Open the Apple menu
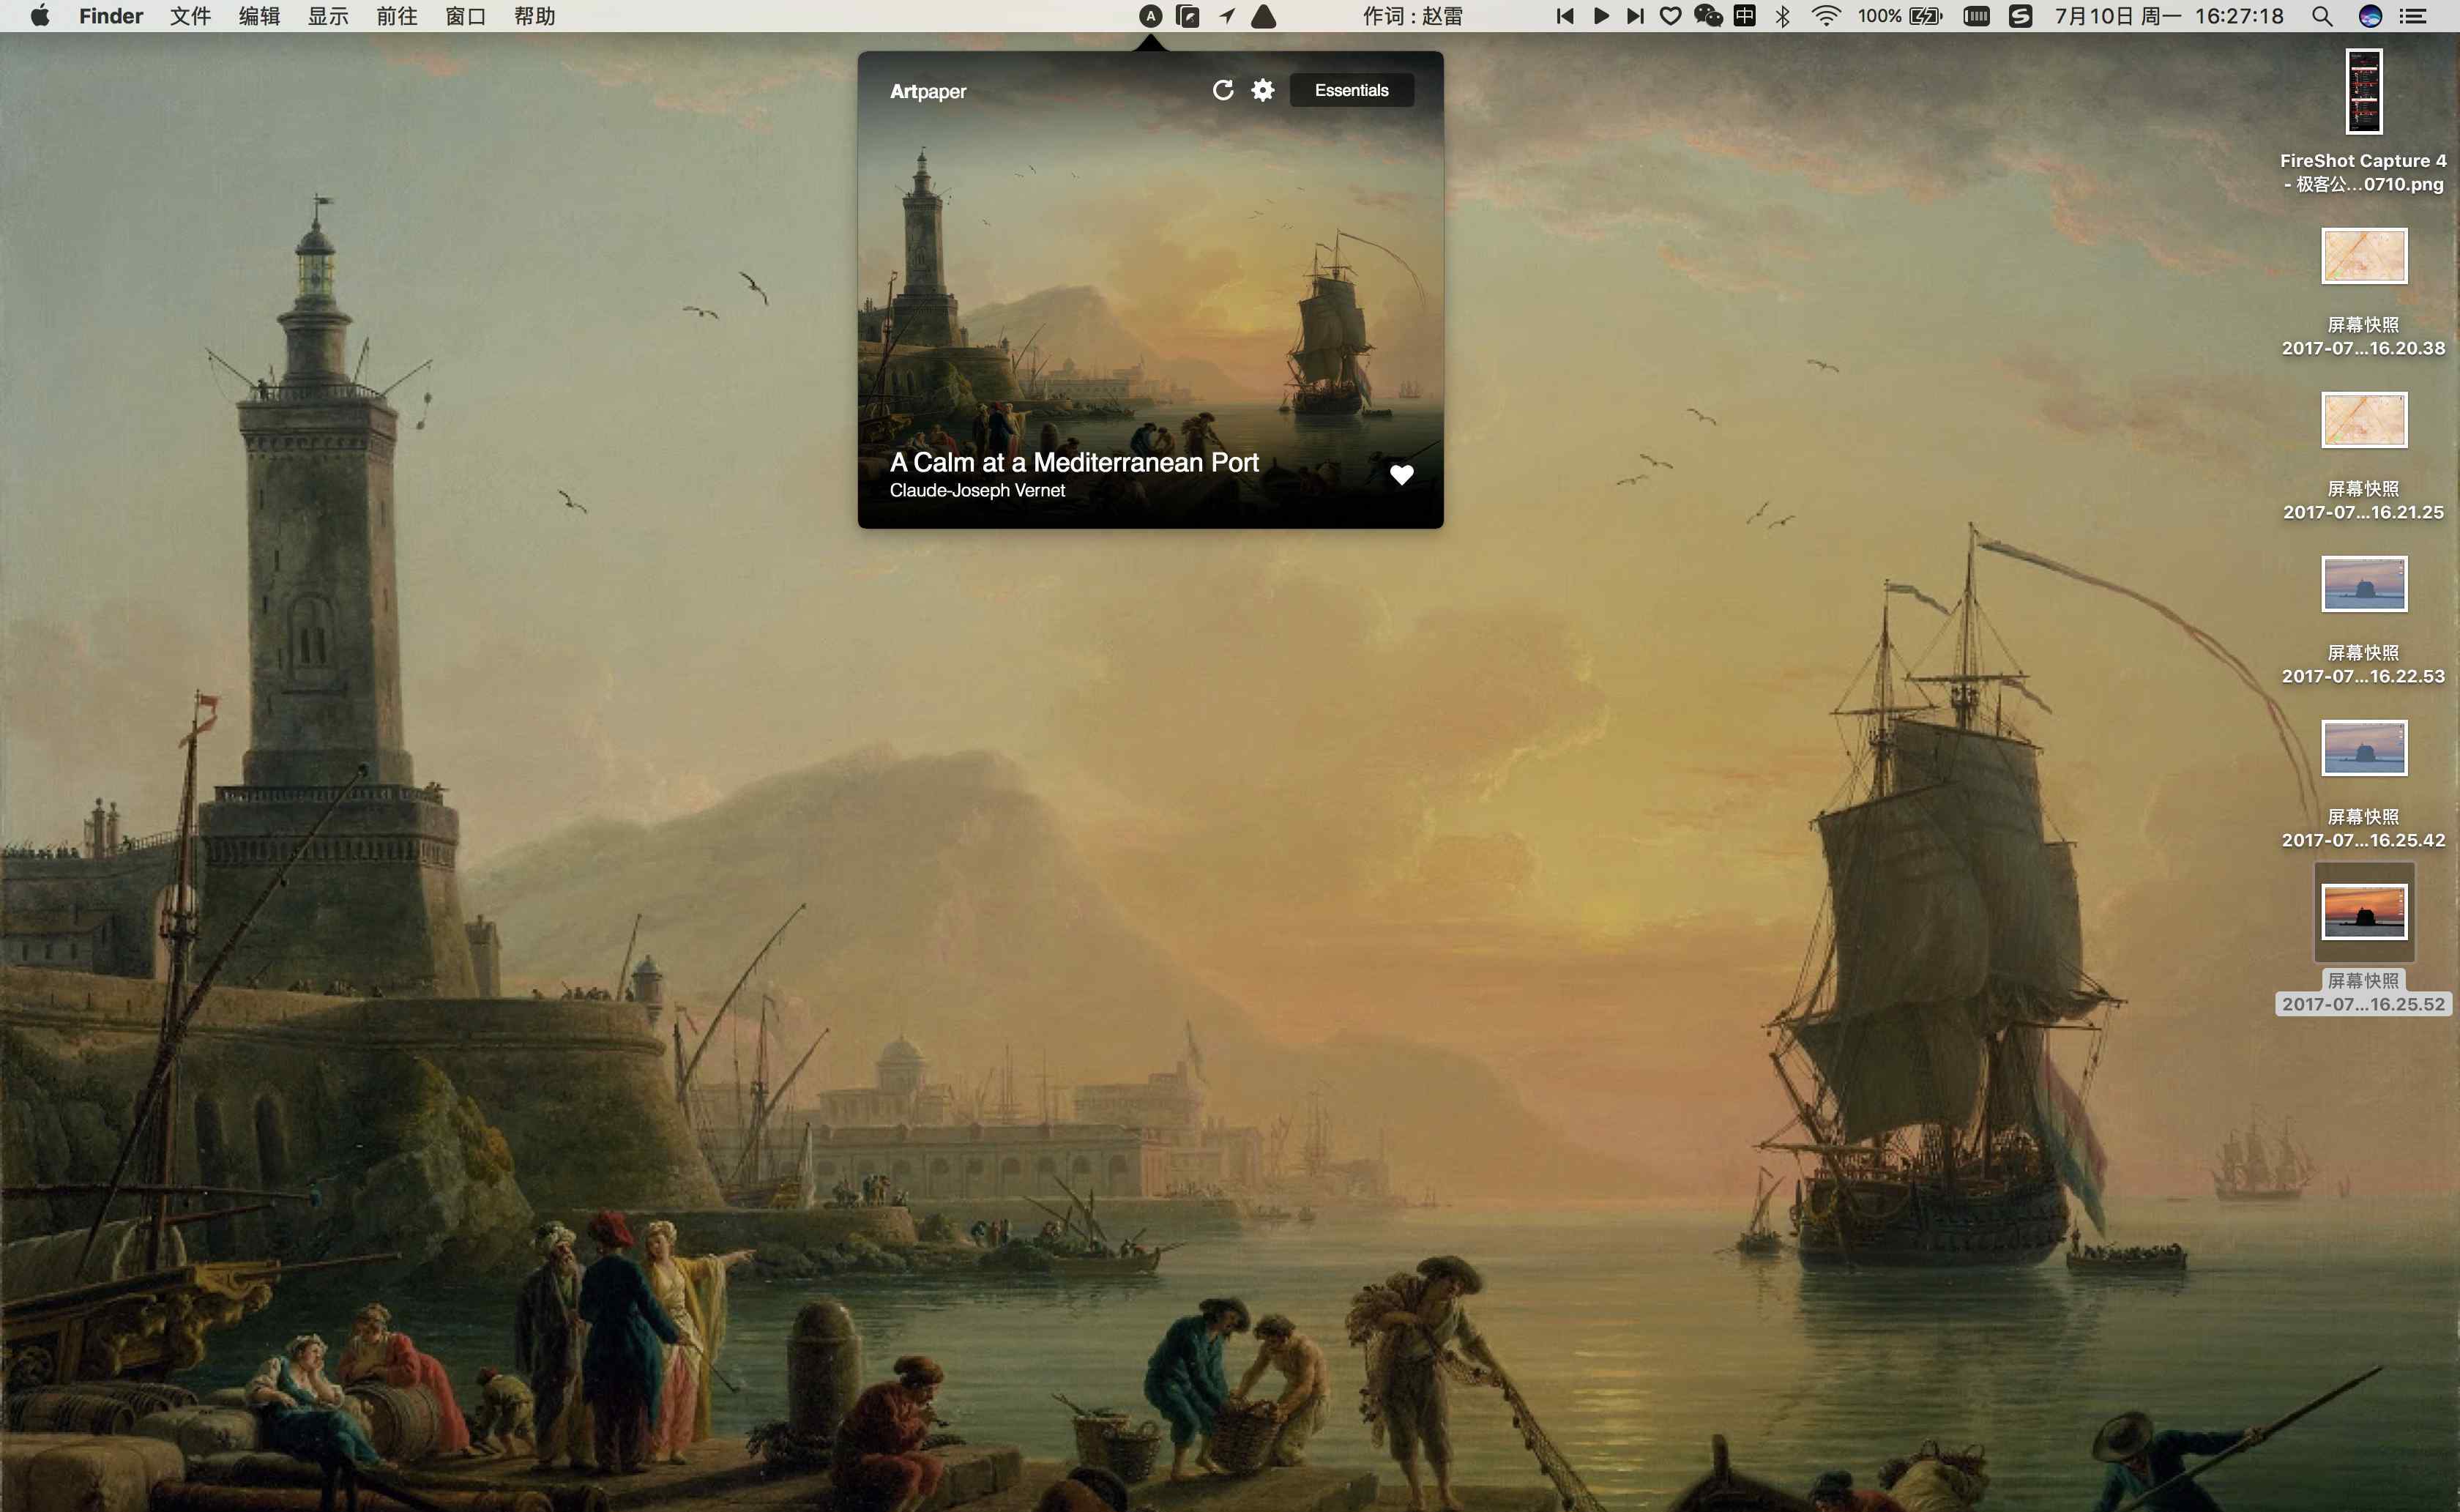 point(40,15)
